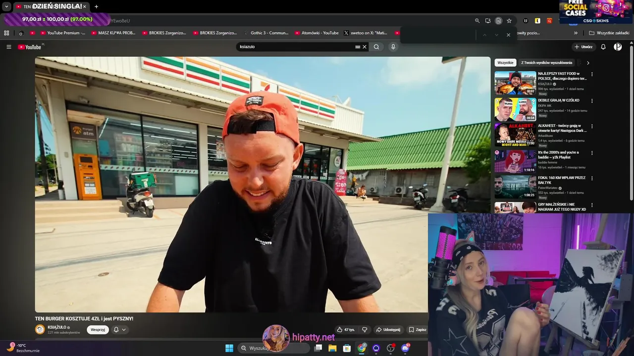Clear the 'ksiazulo' search box with the X
The image size is (634, 356).
[365, 47]
